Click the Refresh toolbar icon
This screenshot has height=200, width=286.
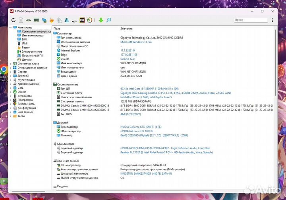[x=14, y=20]
